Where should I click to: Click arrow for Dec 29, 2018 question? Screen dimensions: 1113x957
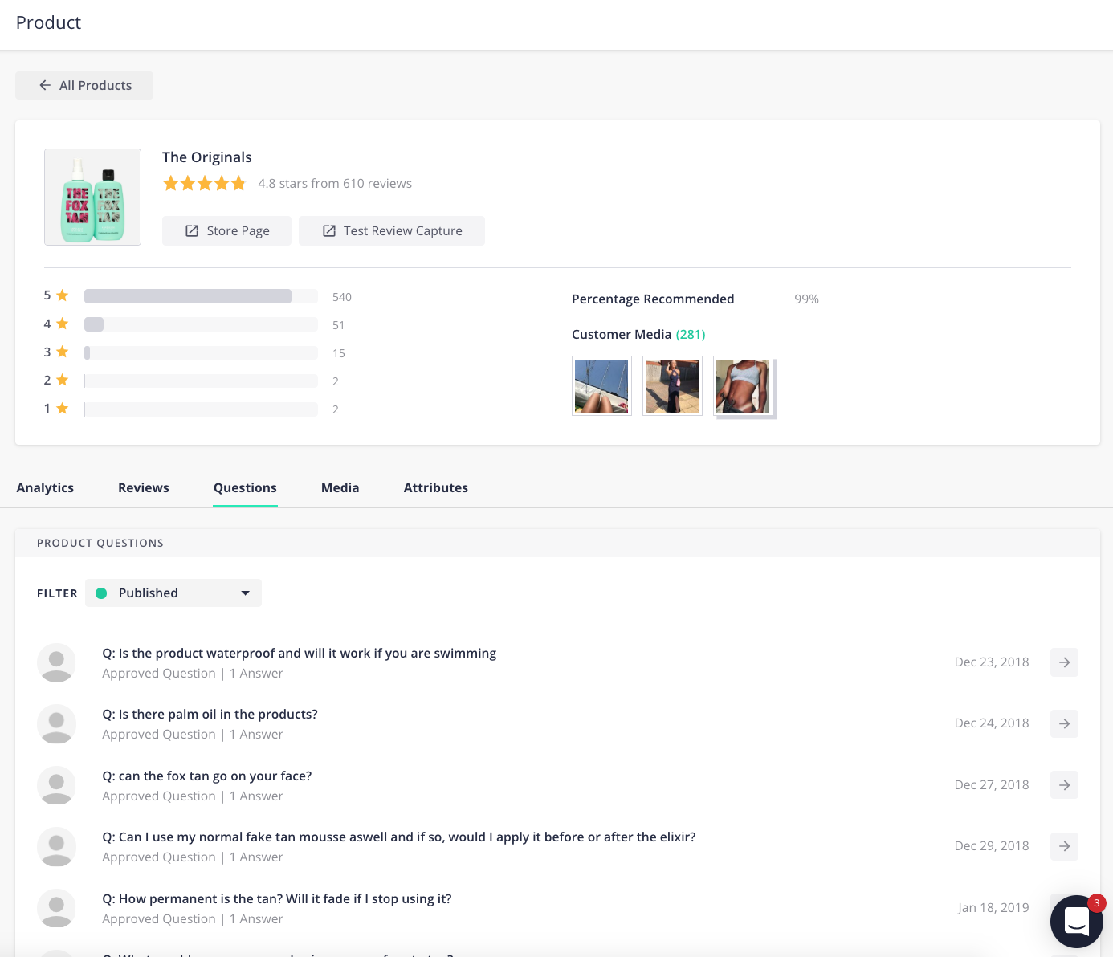(1064, 846)
